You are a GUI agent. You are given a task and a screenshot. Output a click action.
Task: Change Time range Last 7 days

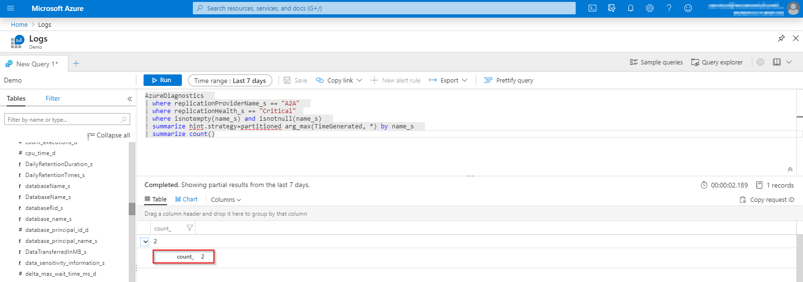(230, 81)
